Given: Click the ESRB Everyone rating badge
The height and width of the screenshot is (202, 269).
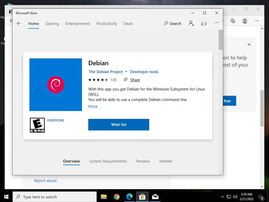Looking at the screenshot, I should pos(37,125).
